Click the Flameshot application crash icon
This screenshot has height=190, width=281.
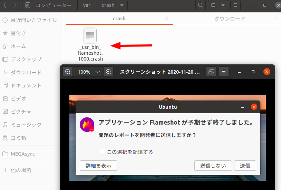(x=87, y=125)
